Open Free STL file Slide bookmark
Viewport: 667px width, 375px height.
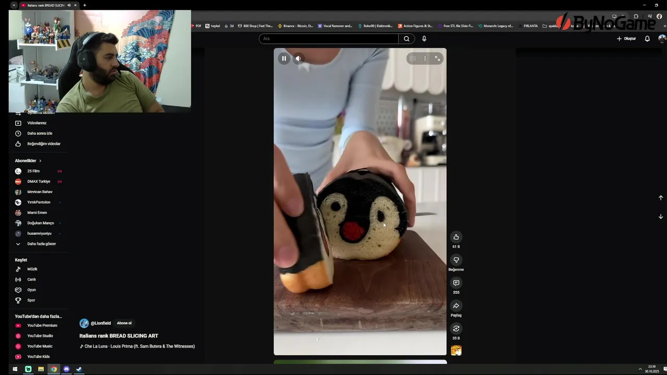[x=455, y=26]
